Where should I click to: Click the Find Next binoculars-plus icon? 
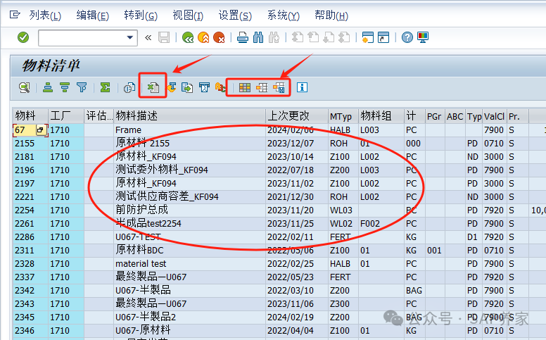274,37
